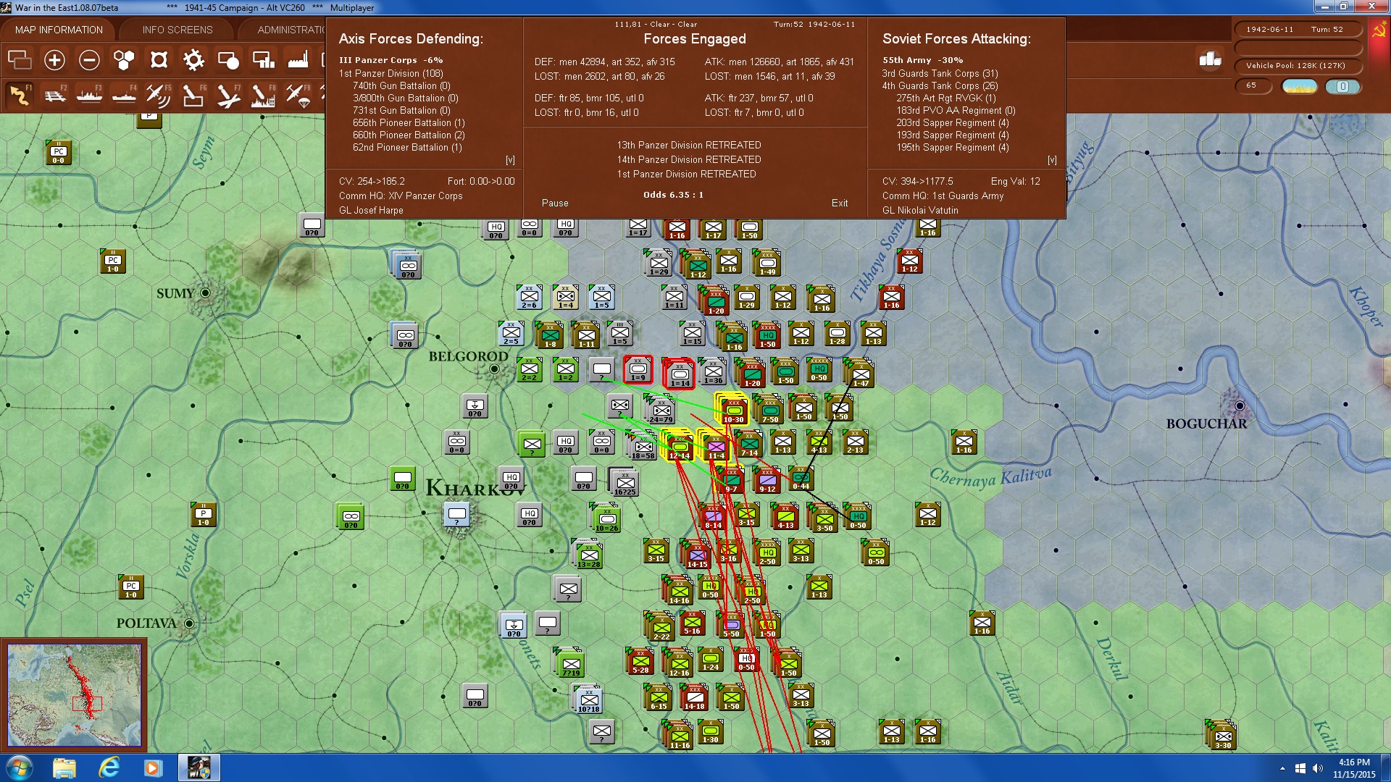Viewport: 1391px width, 782px height.
Task: Click the ice level 0 indicator
Action: [x=1342, y=86]
